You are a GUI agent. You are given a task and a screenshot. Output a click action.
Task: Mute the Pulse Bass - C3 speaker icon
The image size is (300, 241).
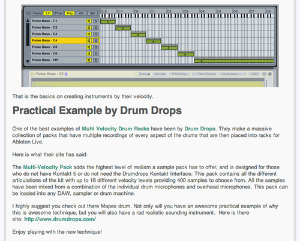pos(89,34)
